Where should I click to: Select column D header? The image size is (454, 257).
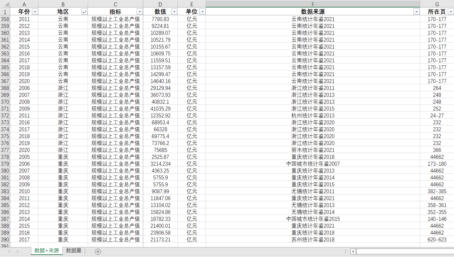(160, 4)
